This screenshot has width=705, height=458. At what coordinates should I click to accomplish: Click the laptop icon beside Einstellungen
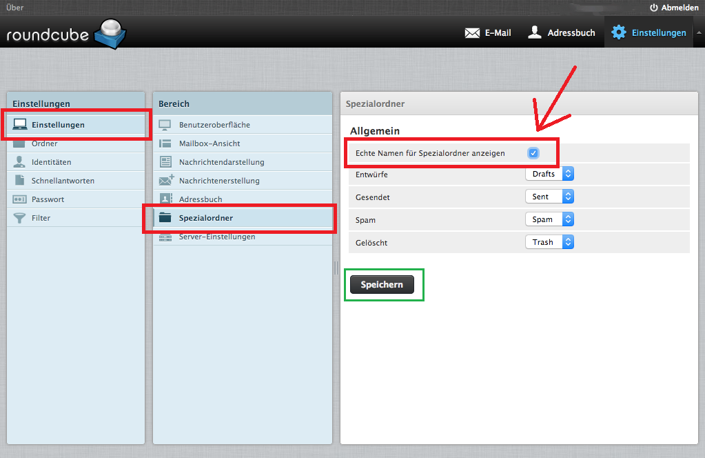point(20,125)
